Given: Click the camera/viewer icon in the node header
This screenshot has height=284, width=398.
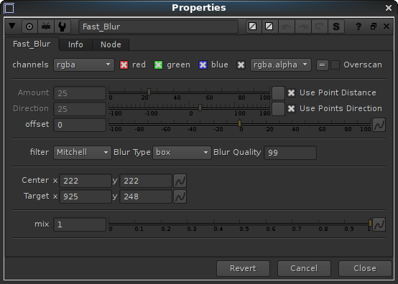Looking at the screenshot, I should 46,27.
